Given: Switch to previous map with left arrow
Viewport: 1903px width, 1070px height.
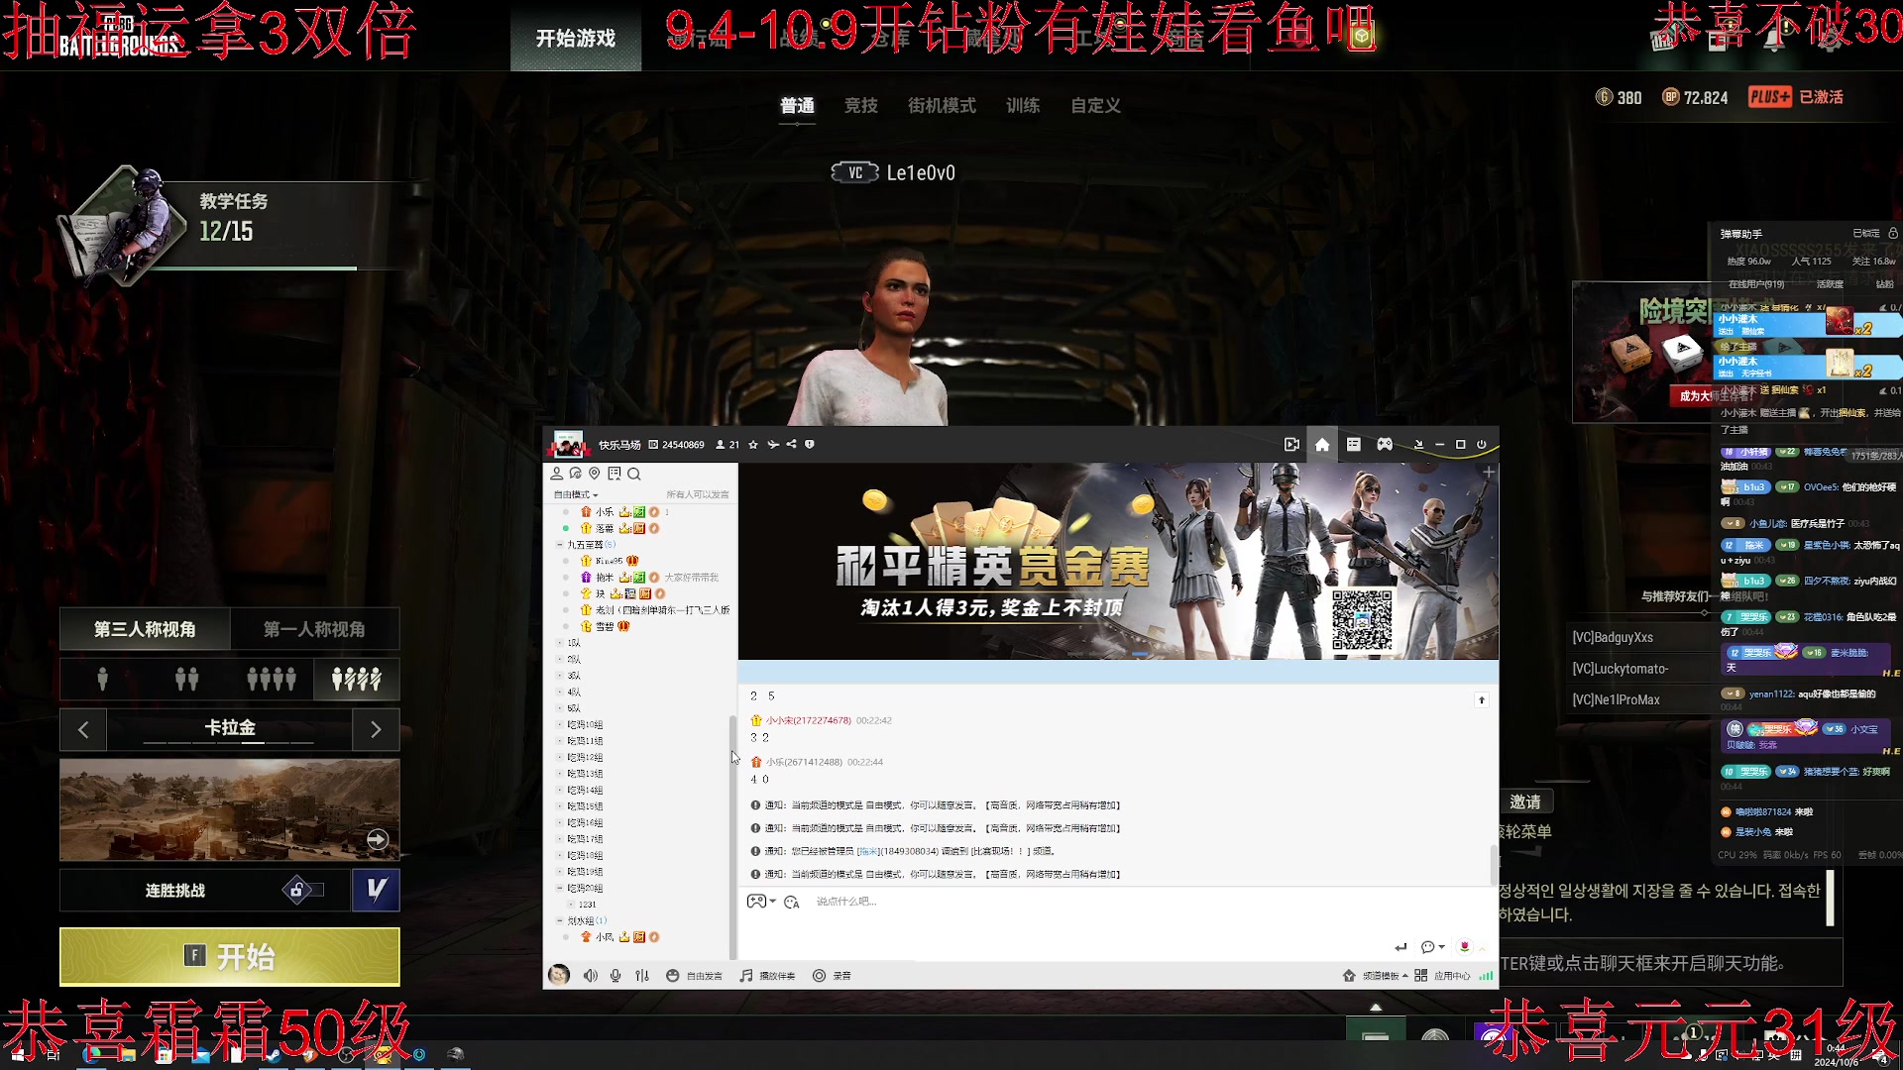Looking at the screenshot, I should point(83,730).
